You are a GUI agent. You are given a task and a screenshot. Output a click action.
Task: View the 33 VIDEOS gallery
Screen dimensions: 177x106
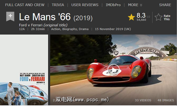pyautogui.click(x=143, y=100)
